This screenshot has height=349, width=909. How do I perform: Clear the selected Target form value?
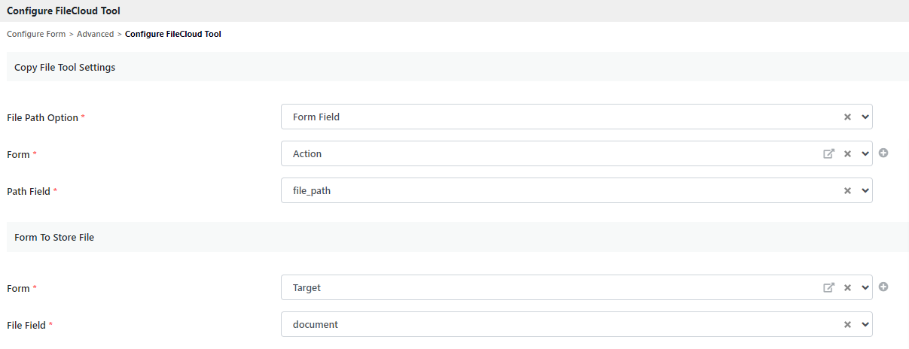[x=847, y=287]
